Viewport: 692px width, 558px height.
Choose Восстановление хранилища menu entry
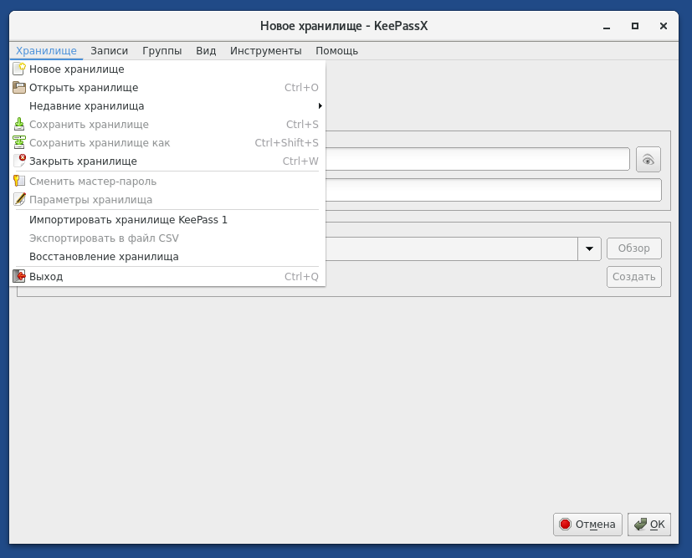(x=104, y=257)
